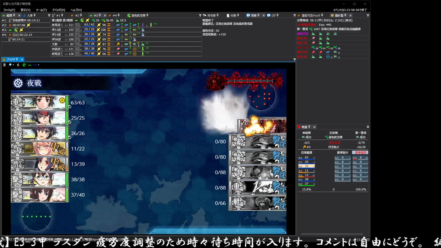Click 妙高改二 HP bar 63/63

pyautogui.click(x=89, y=25)
